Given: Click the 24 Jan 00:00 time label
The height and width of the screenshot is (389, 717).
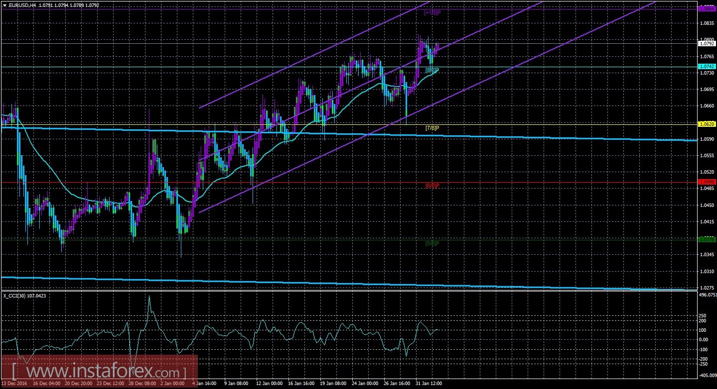Looking at the screenshot, I should 365,384.
